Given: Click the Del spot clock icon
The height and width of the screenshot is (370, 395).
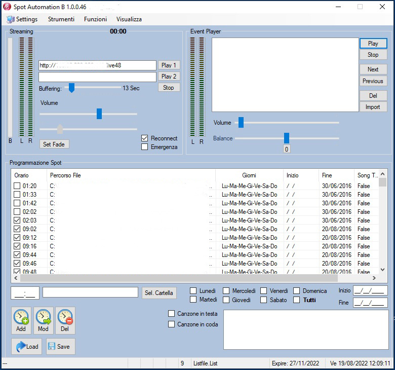Looking at the screenshot, I should pos(65,320).
